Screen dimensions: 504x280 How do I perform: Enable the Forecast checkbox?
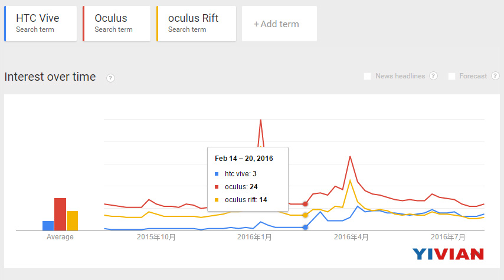pos(451,76)
